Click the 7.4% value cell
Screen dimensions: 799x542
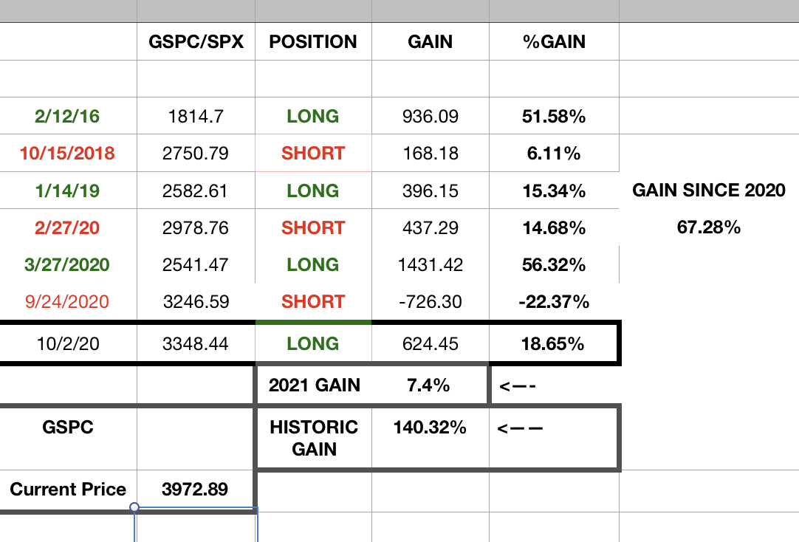[429, 385]
